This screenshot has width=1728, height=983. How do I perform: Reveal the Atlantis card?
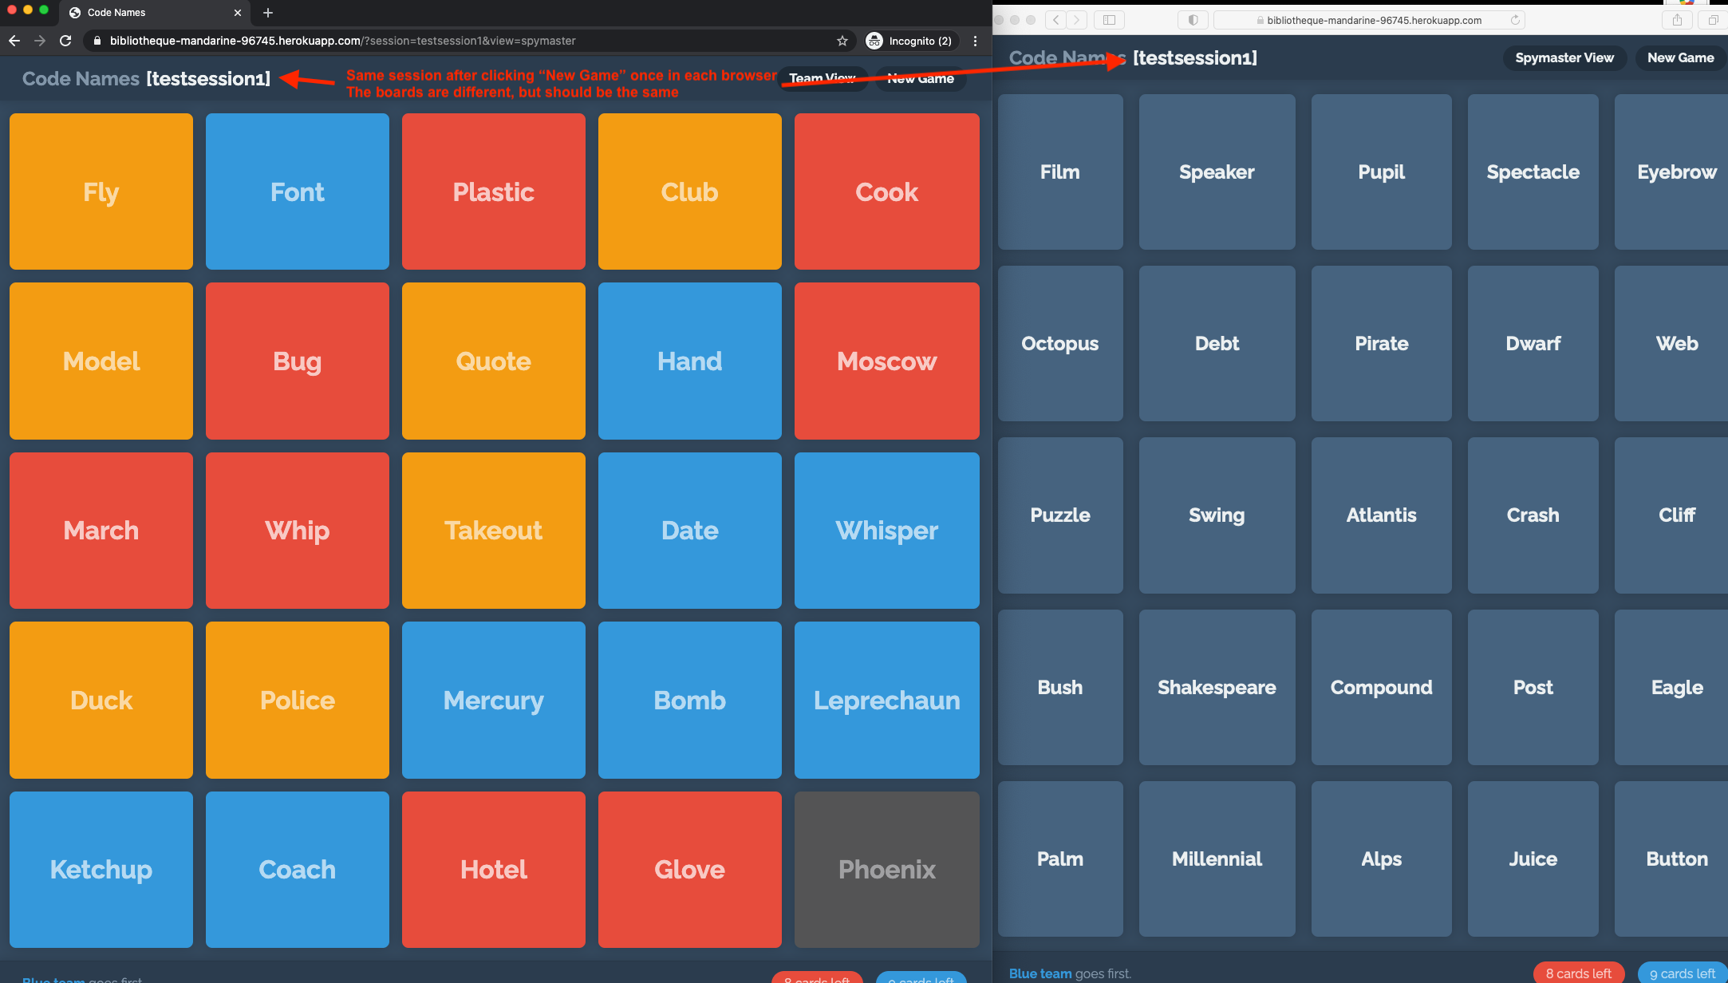(x=1382, y=515)
